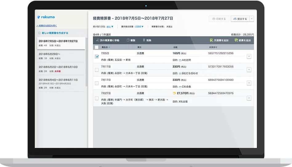This screenshot has width=292, height=167.
Task: Click the 経費合計：28,395円 total
Action: (x=242, y=35)
